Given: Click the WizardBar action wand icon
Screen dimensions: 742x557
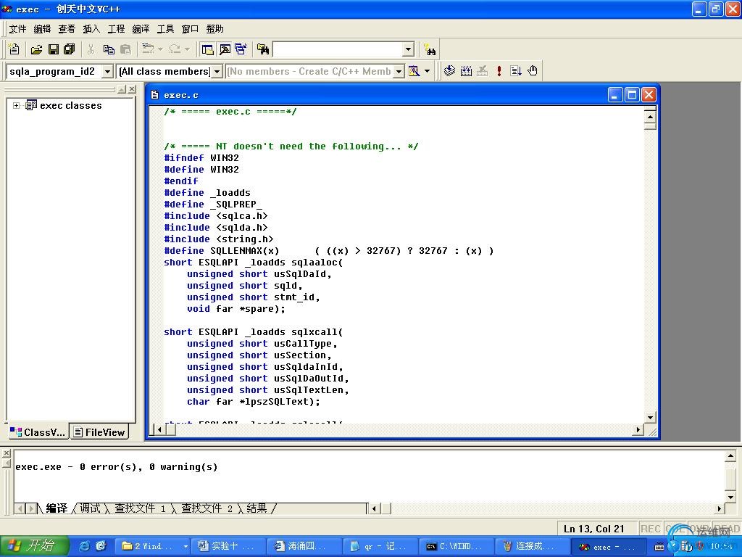Looking at the screenshot, I should tap(414, 71).
